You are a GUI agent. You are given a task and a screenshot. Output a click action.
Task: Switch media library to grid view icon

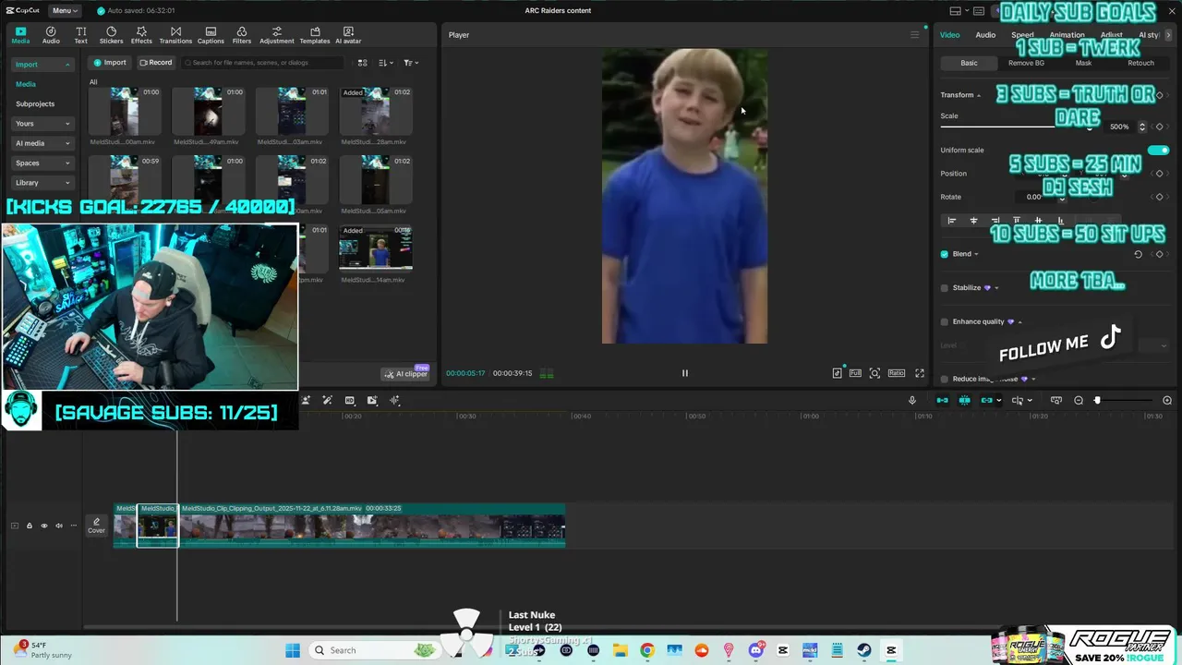pyautogui.click(x=362, y=63)
